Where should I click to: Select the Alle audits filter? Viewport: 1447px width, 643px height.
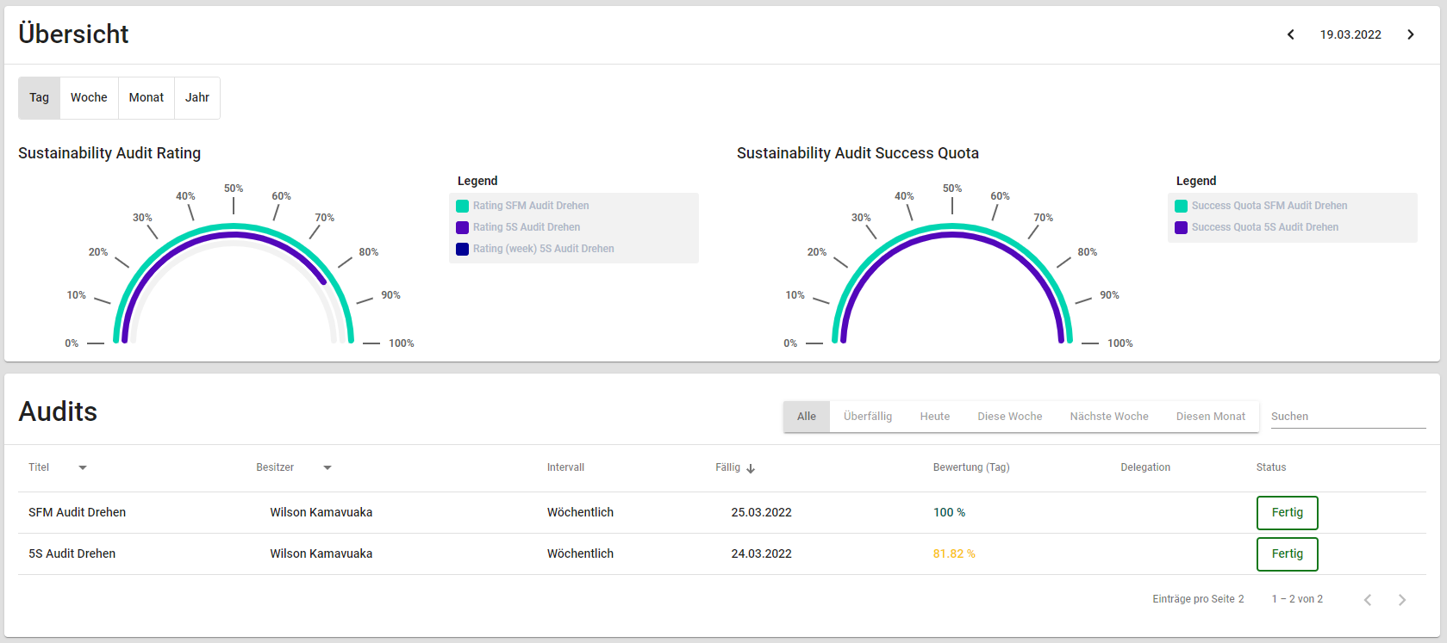pyautogui.click(x=807, y=417)
